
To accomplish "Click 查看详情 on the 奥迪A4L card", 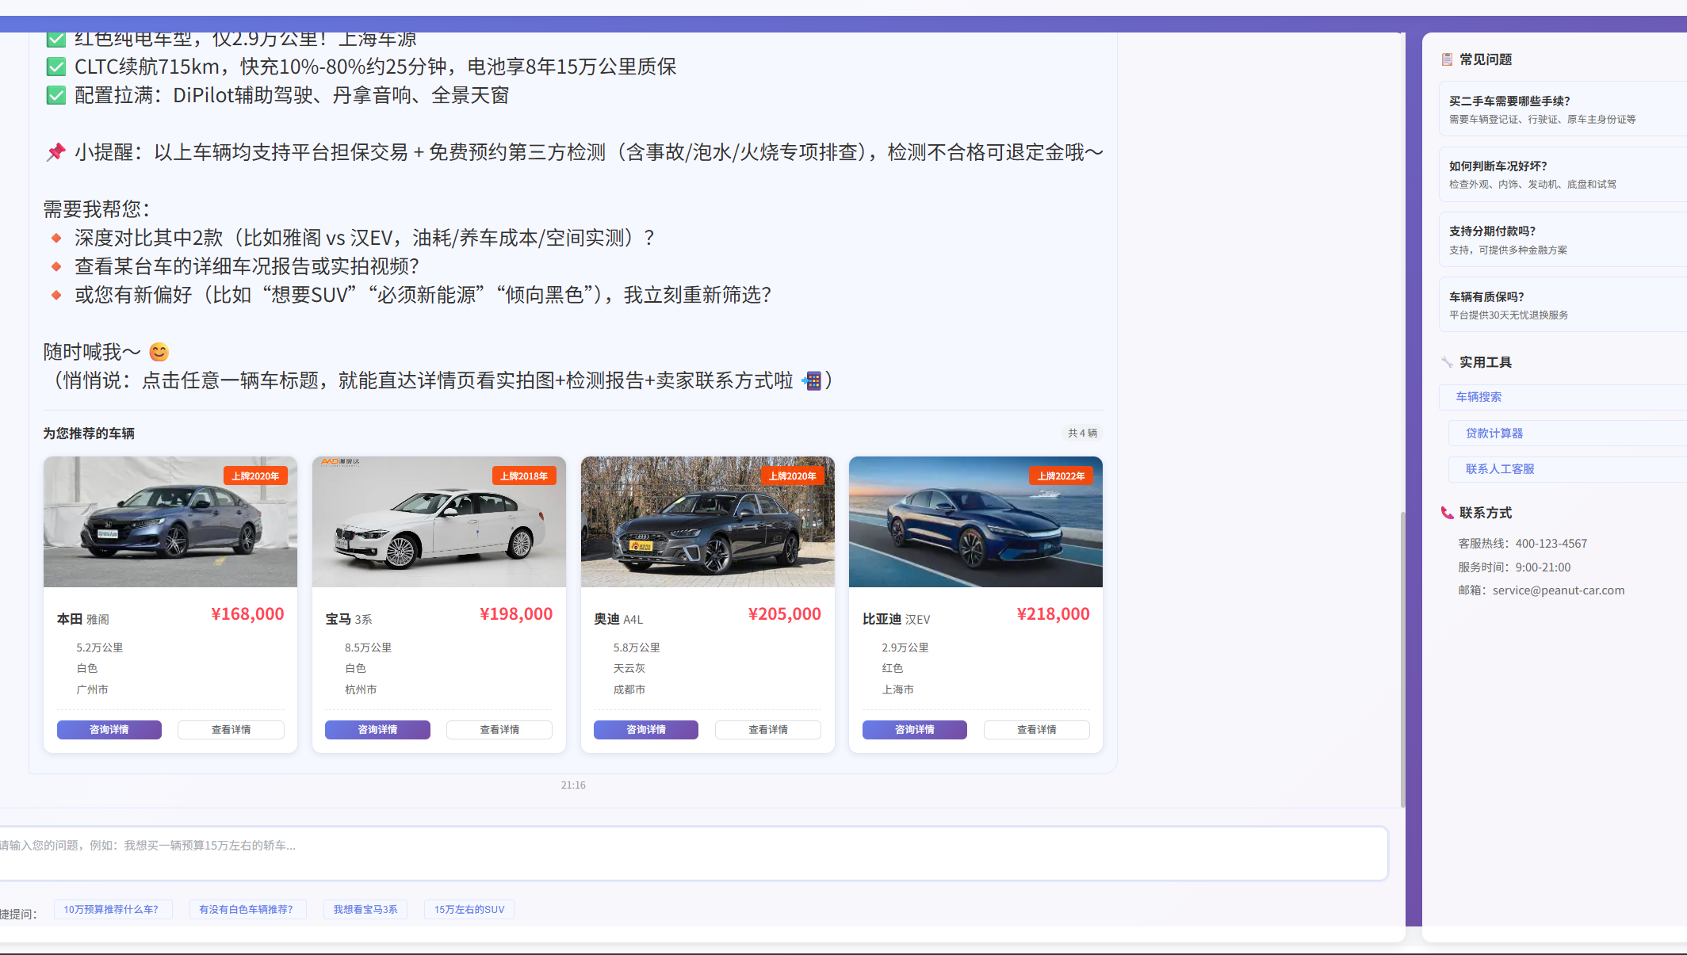I will click(768, 730).
